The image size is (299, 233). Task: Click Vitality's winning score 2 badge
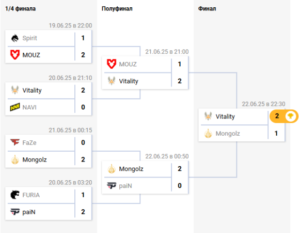click(x=277, y=116)
